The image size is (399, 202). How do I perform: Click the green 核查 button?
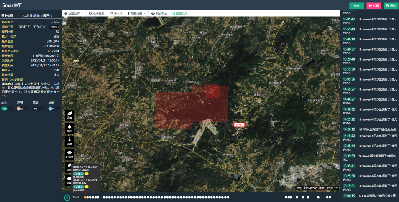point(356,6)
